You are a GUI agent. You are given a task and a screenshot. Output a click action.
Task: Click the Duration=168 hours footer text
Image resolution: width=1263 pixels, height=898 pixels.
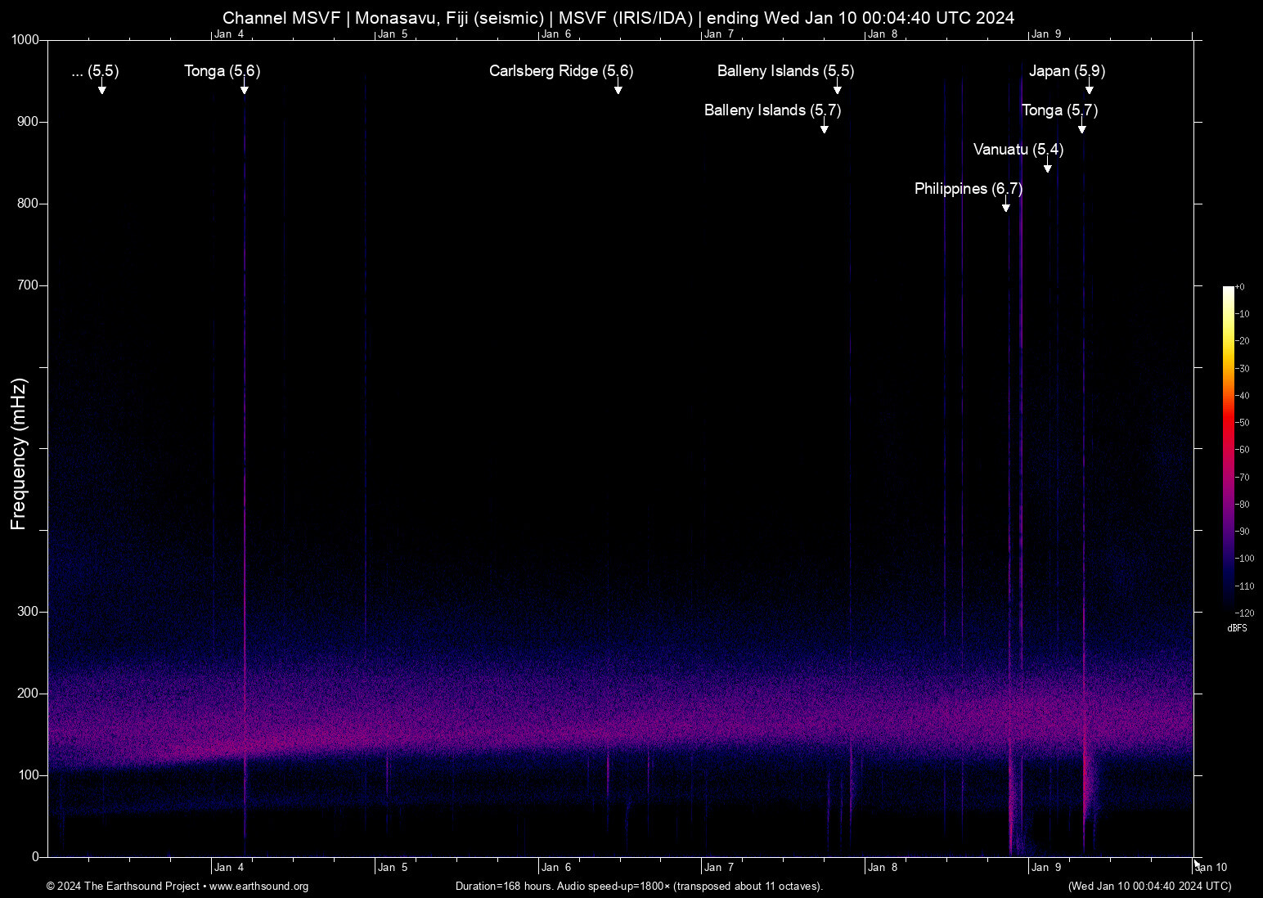638,887
